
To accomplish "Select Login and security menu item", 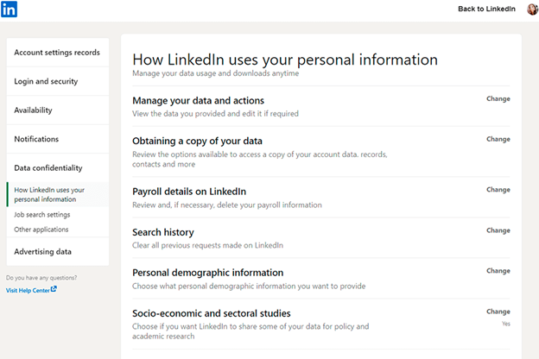I will 46,81.
